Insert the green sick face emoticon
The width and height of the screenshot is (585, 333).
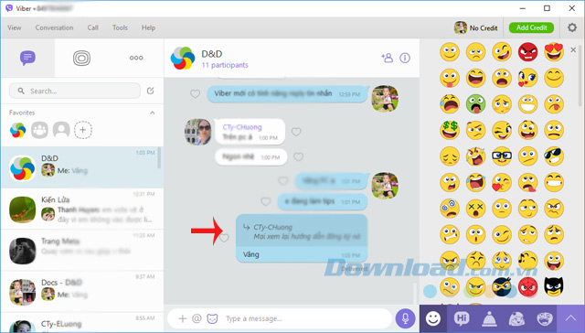(x=475, y=104)
